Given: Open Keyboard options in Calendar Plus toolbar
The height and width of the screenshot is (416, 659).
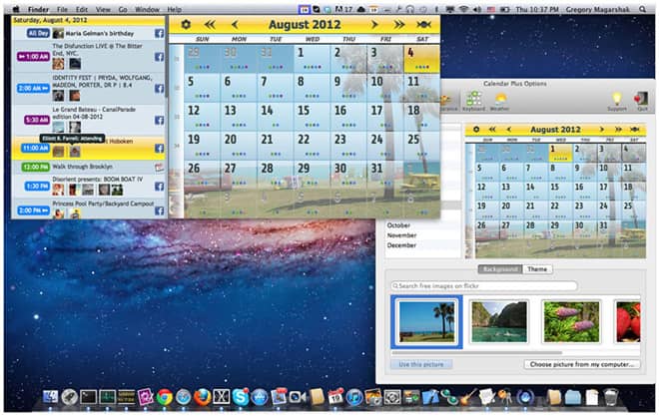Looking at the screenshot, I should (x=474, y=100).
